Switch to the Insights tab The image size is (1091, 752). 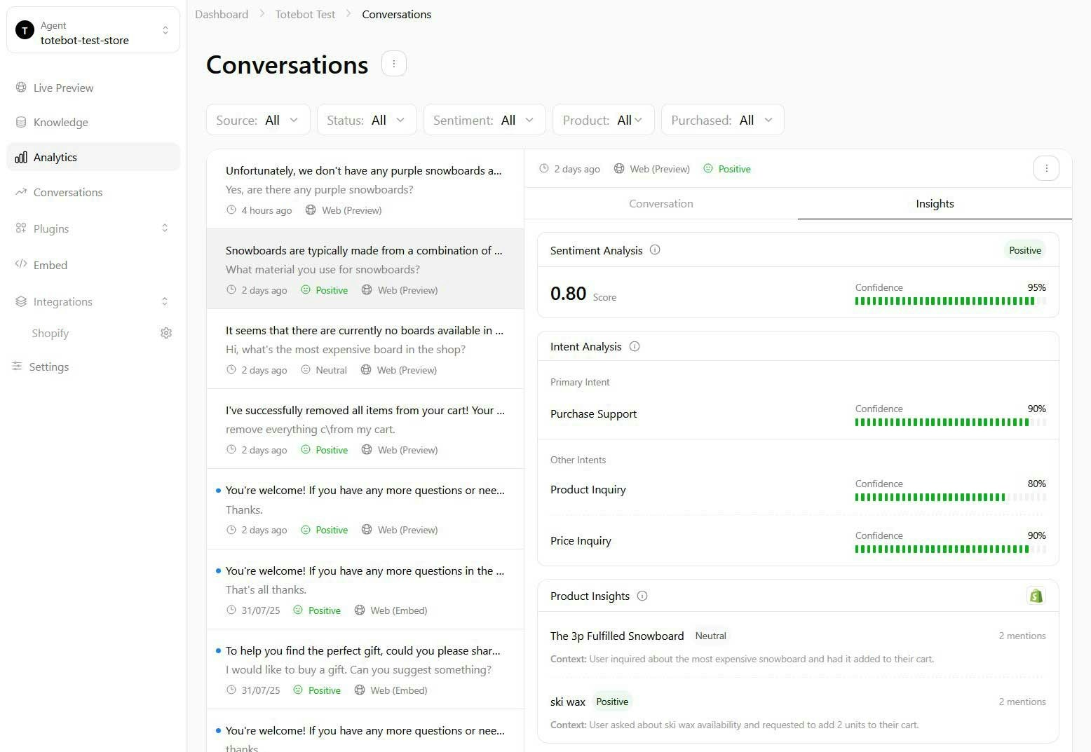[x=934, y=203]
